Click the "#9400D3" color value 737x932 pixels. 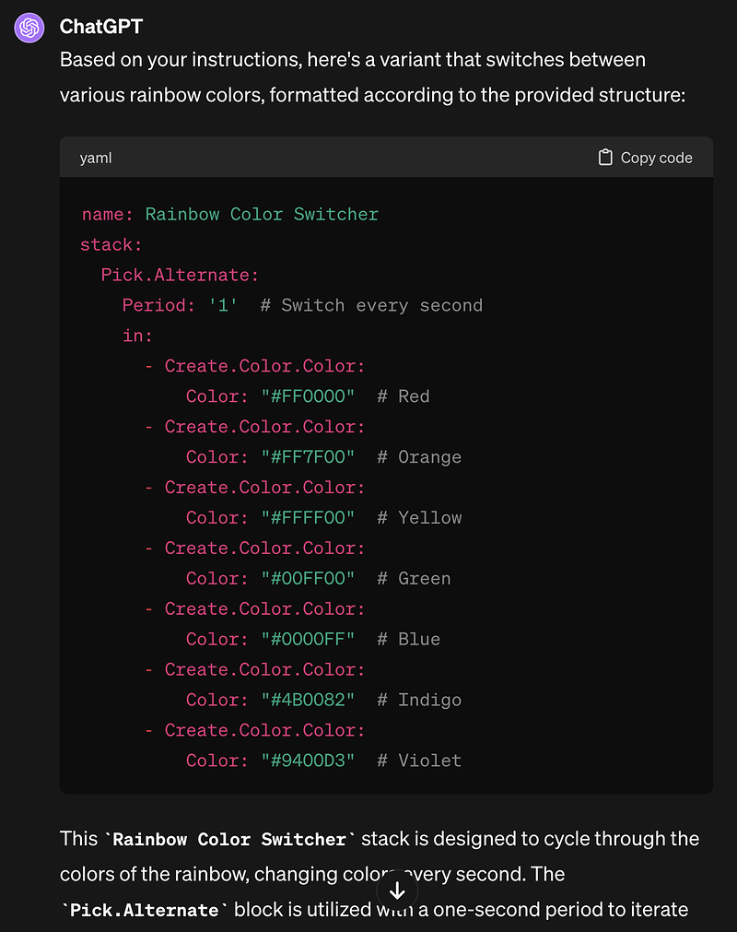point(308,761)
